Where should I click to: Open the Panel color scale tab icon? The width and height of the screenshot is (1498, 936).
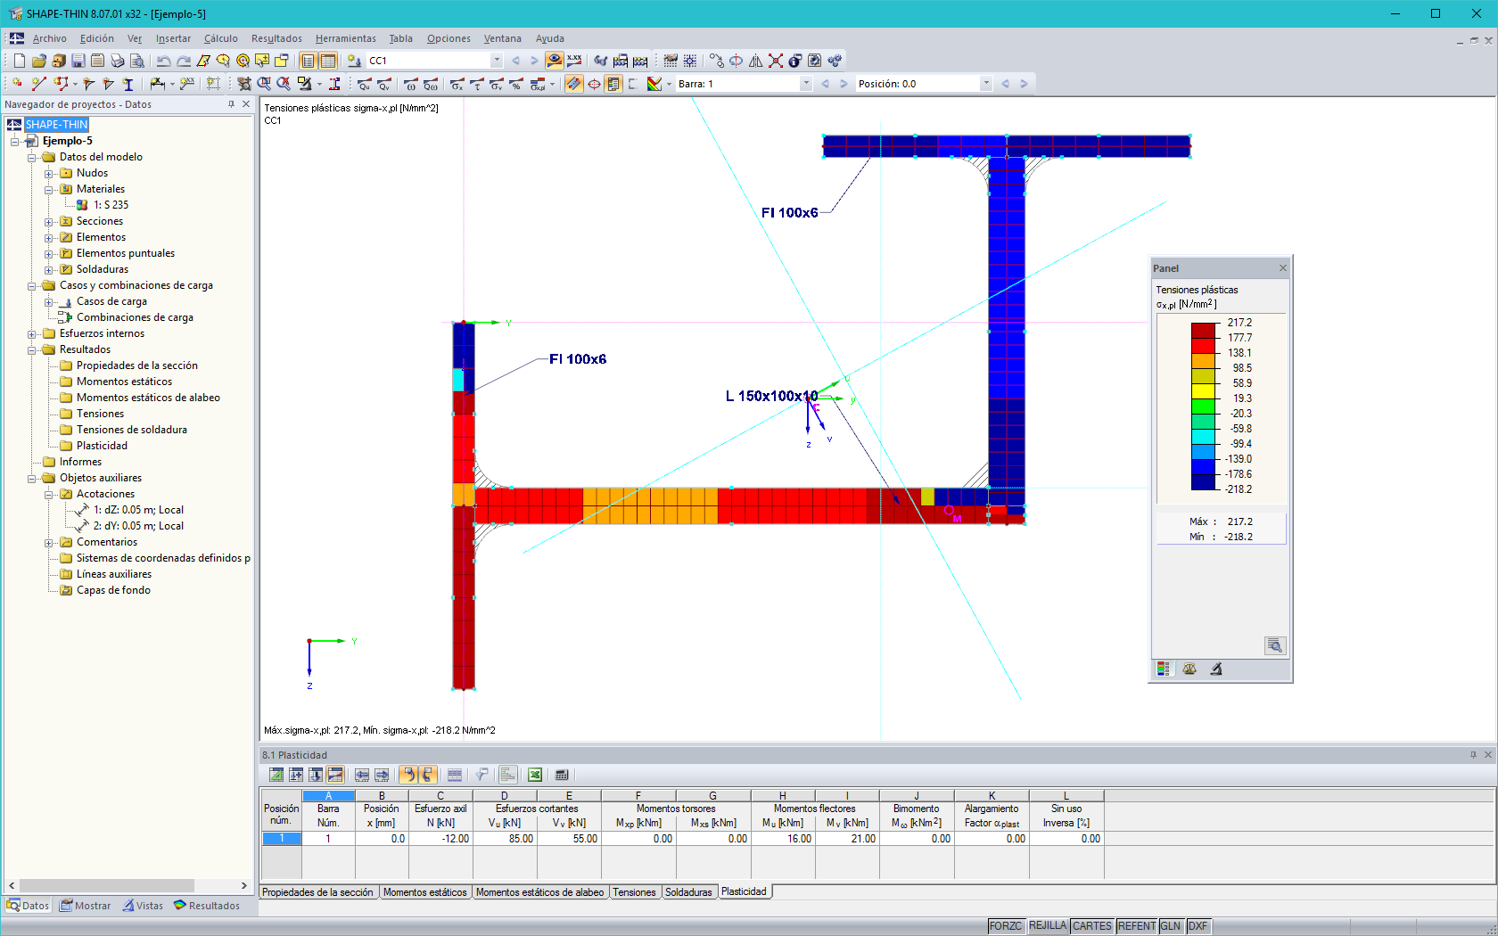[1164, 669]
